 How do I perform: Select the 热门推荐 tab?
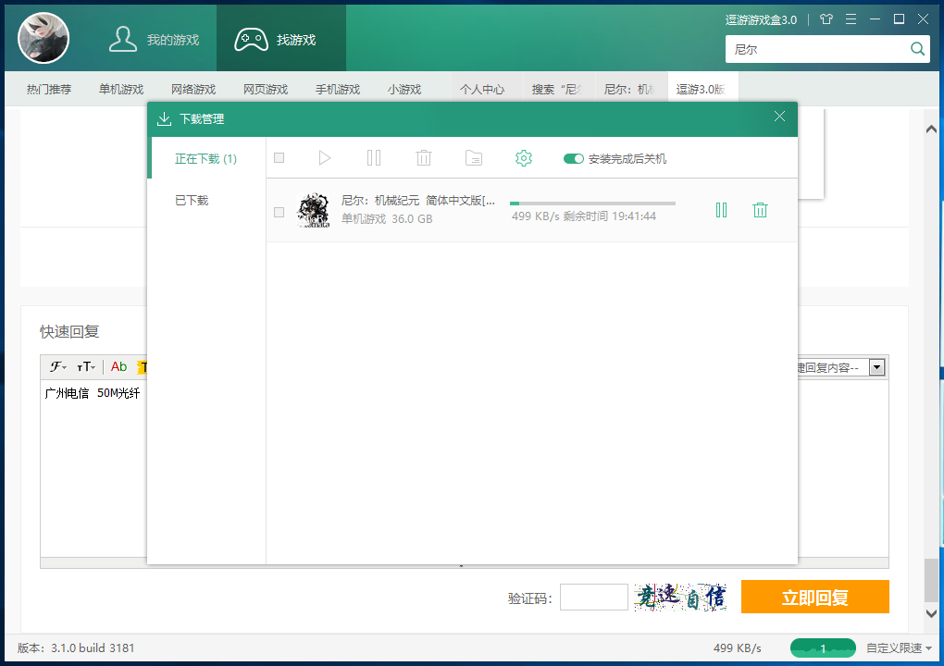[49, 89]
